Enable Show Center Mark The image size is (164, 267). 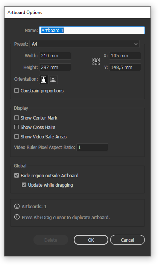(17, 118)
